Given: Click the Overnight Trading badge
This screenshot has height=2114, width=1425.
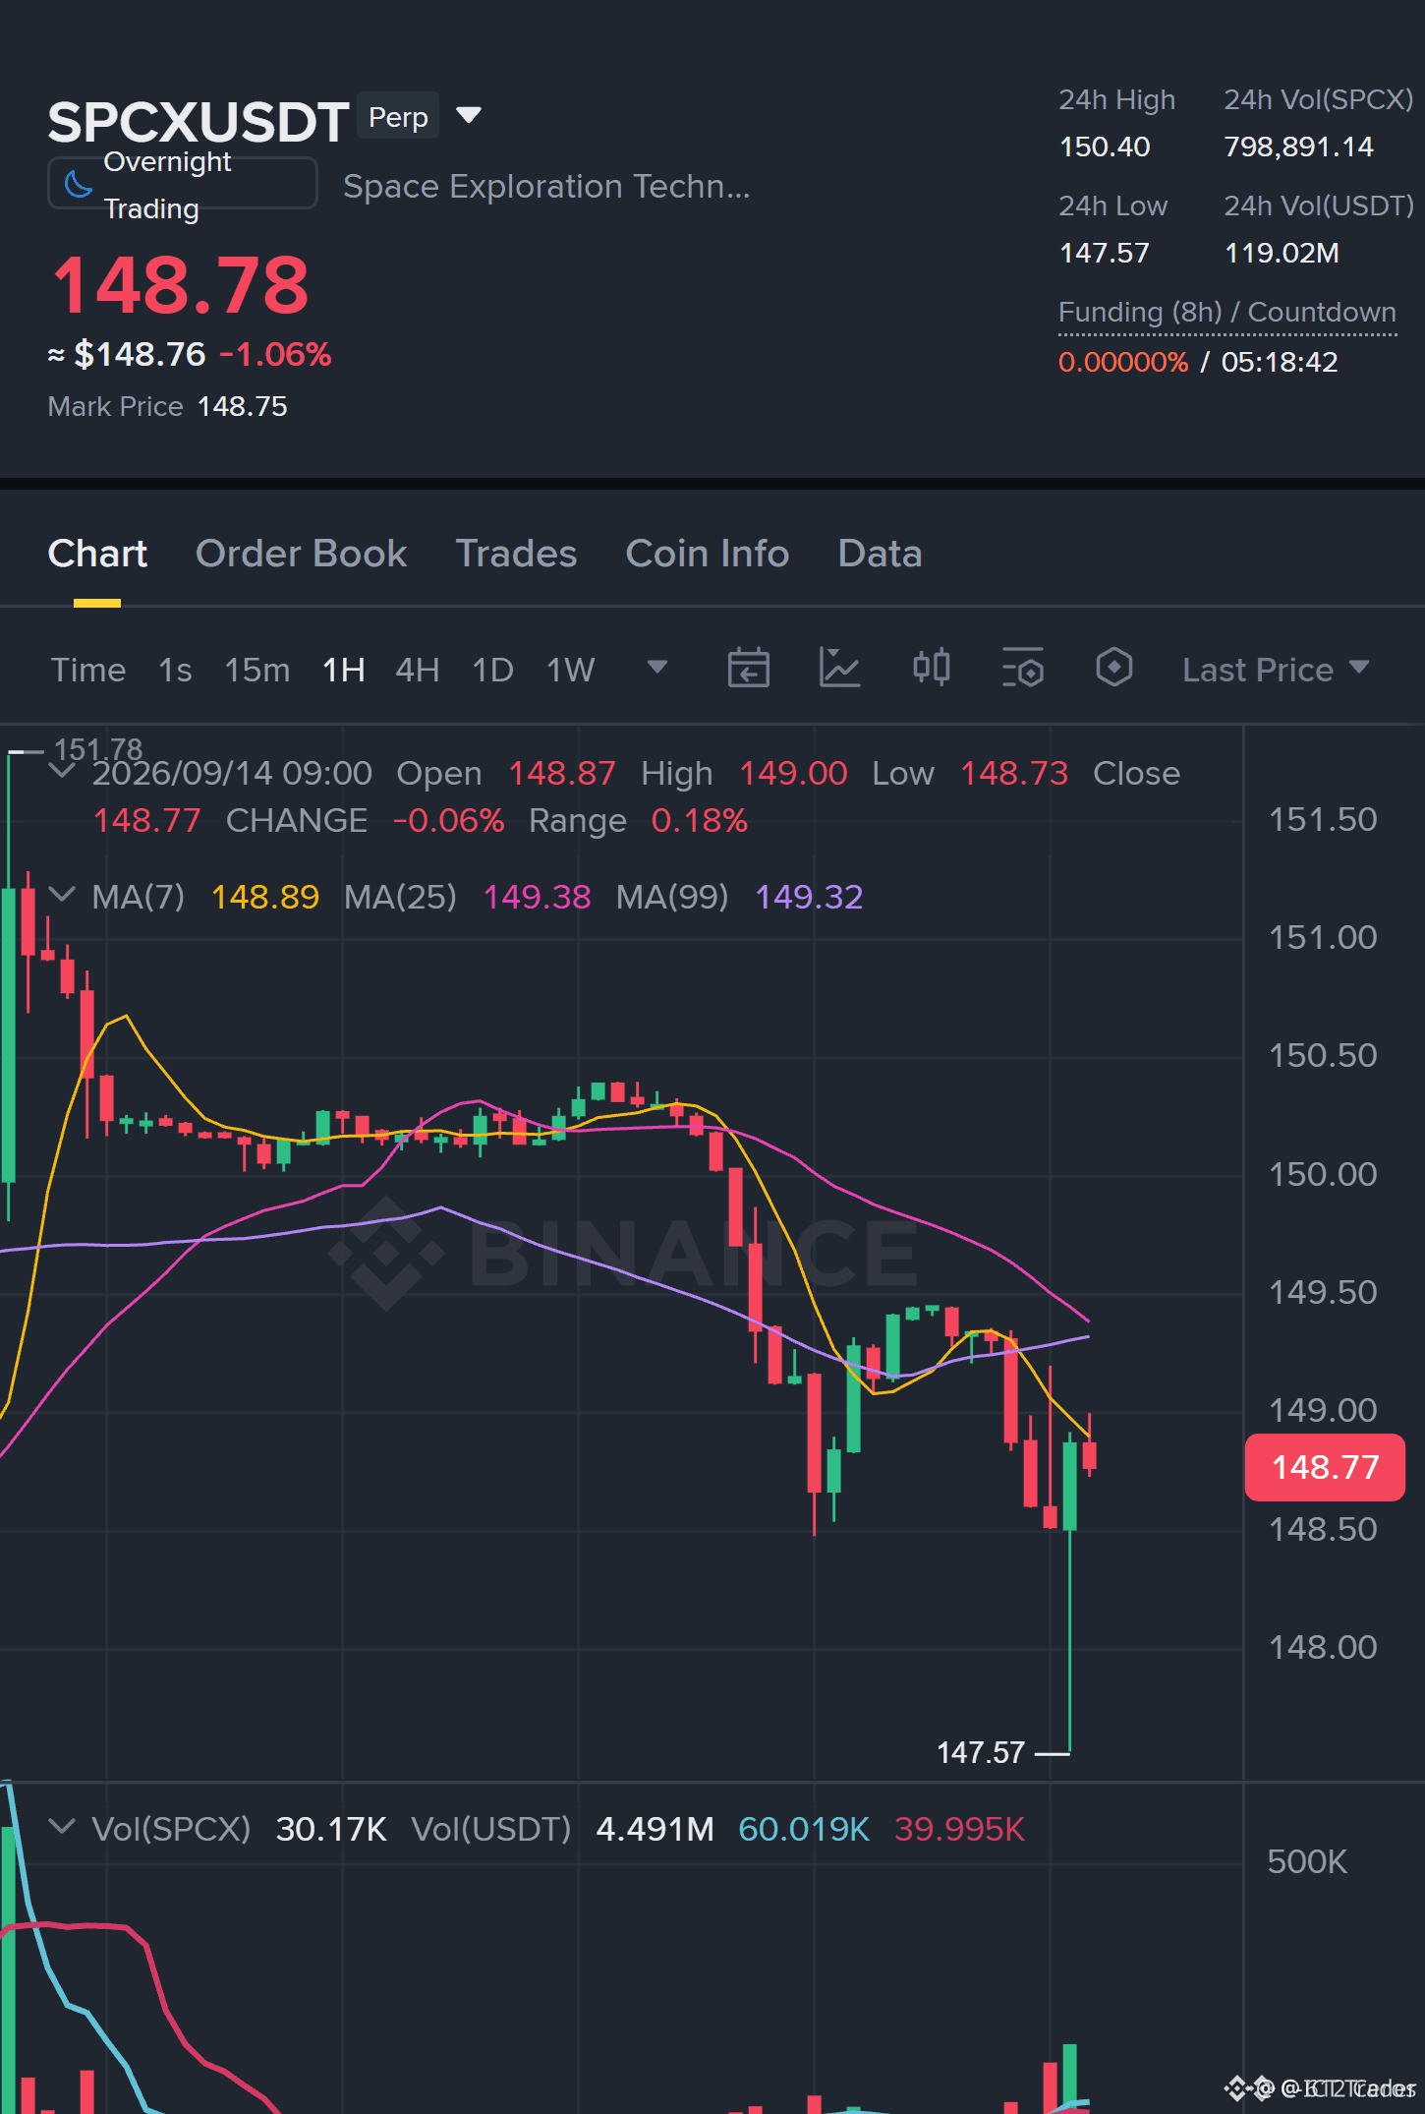Looking at the screenshot, I should (183, 184).
